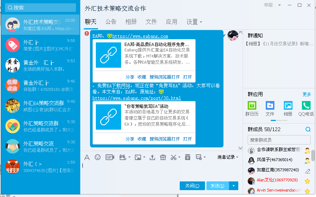Click the red message error icon
The image size is (316, 197).
click(x=87, y=33)
